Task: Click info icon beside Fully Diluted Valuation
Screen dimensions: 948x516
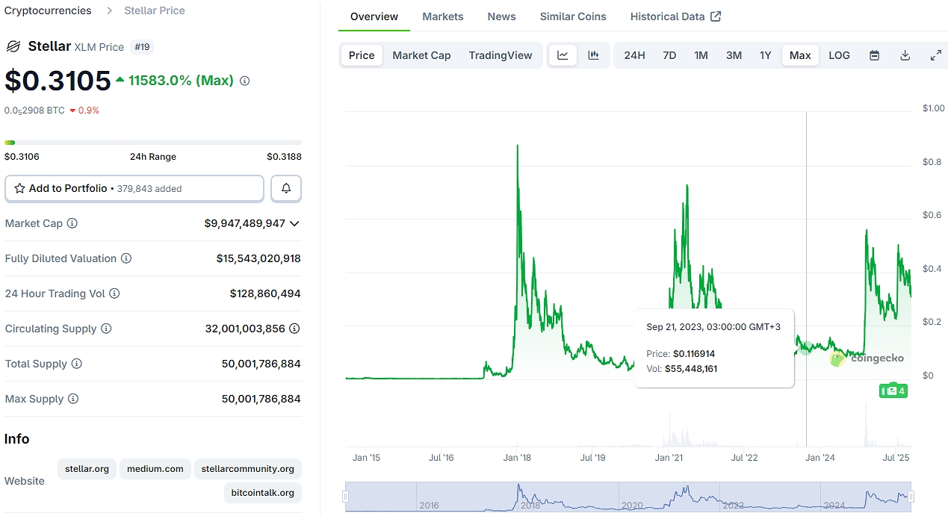Action: (126, 258)
